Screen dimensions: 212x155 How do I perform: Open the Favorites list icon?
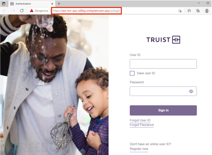click(189, 11)
